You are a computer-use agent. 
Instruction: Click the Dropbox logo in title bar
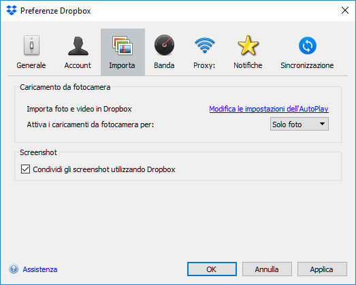click(x=12, y=10)
